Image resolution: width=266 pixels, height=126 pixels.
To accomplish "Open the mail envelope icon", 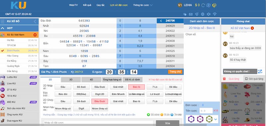I will pos(191,14).
